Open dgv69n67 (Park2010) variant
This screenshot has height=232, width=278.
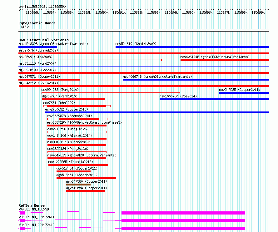point(74,99)
